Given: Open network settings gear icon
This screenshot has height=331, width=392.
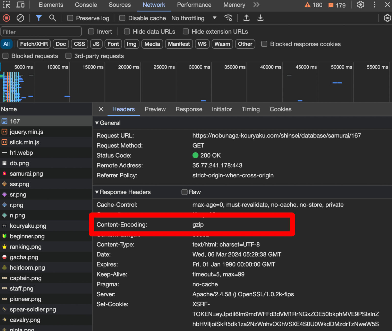Looking at the screenshot, I should coord(387,18).
